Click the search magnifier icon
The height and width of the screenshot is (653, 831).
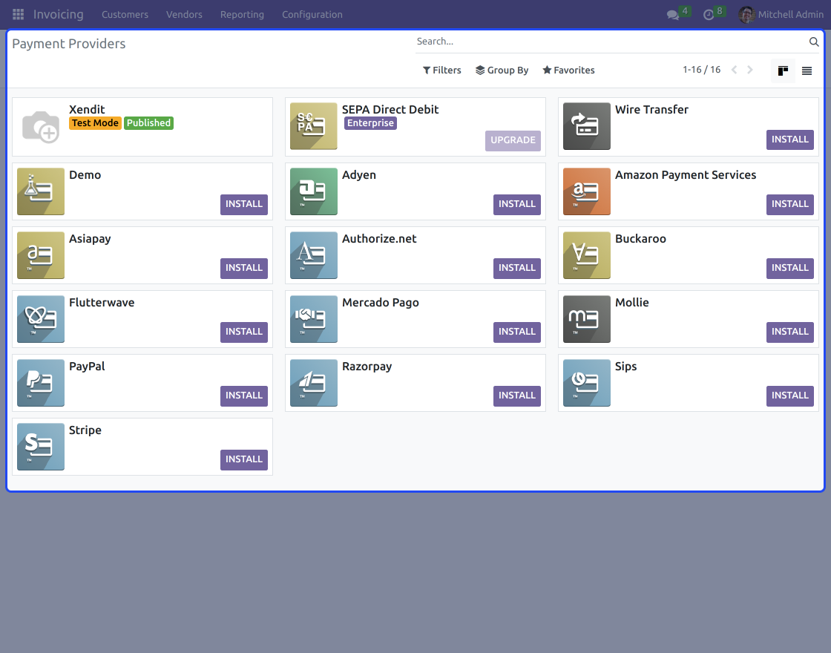coord(814,42)
